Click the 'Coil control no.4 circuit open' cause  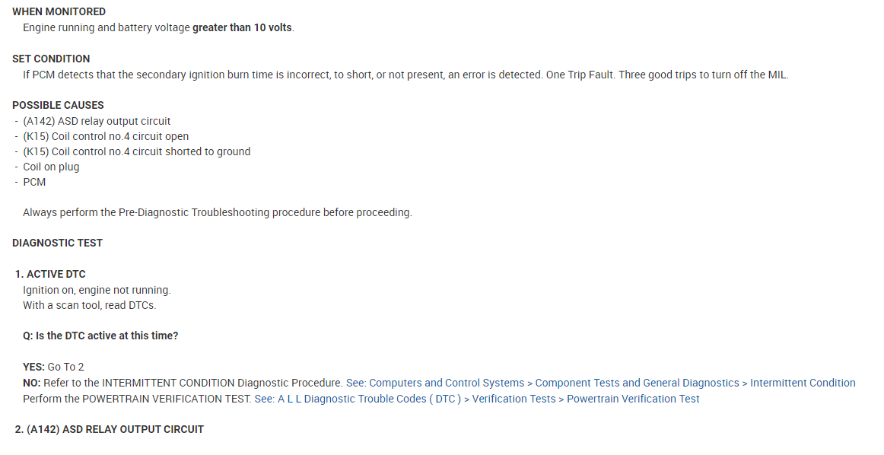[x=106, y=136]
